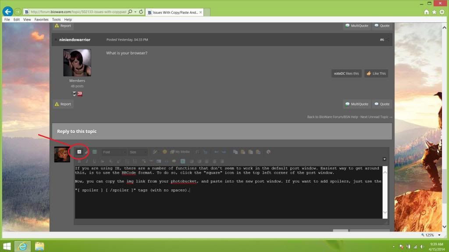Viewport: 449px width, 252px height.
Task: Expand the Size dropdown
Action: click(x=139, y=152)
